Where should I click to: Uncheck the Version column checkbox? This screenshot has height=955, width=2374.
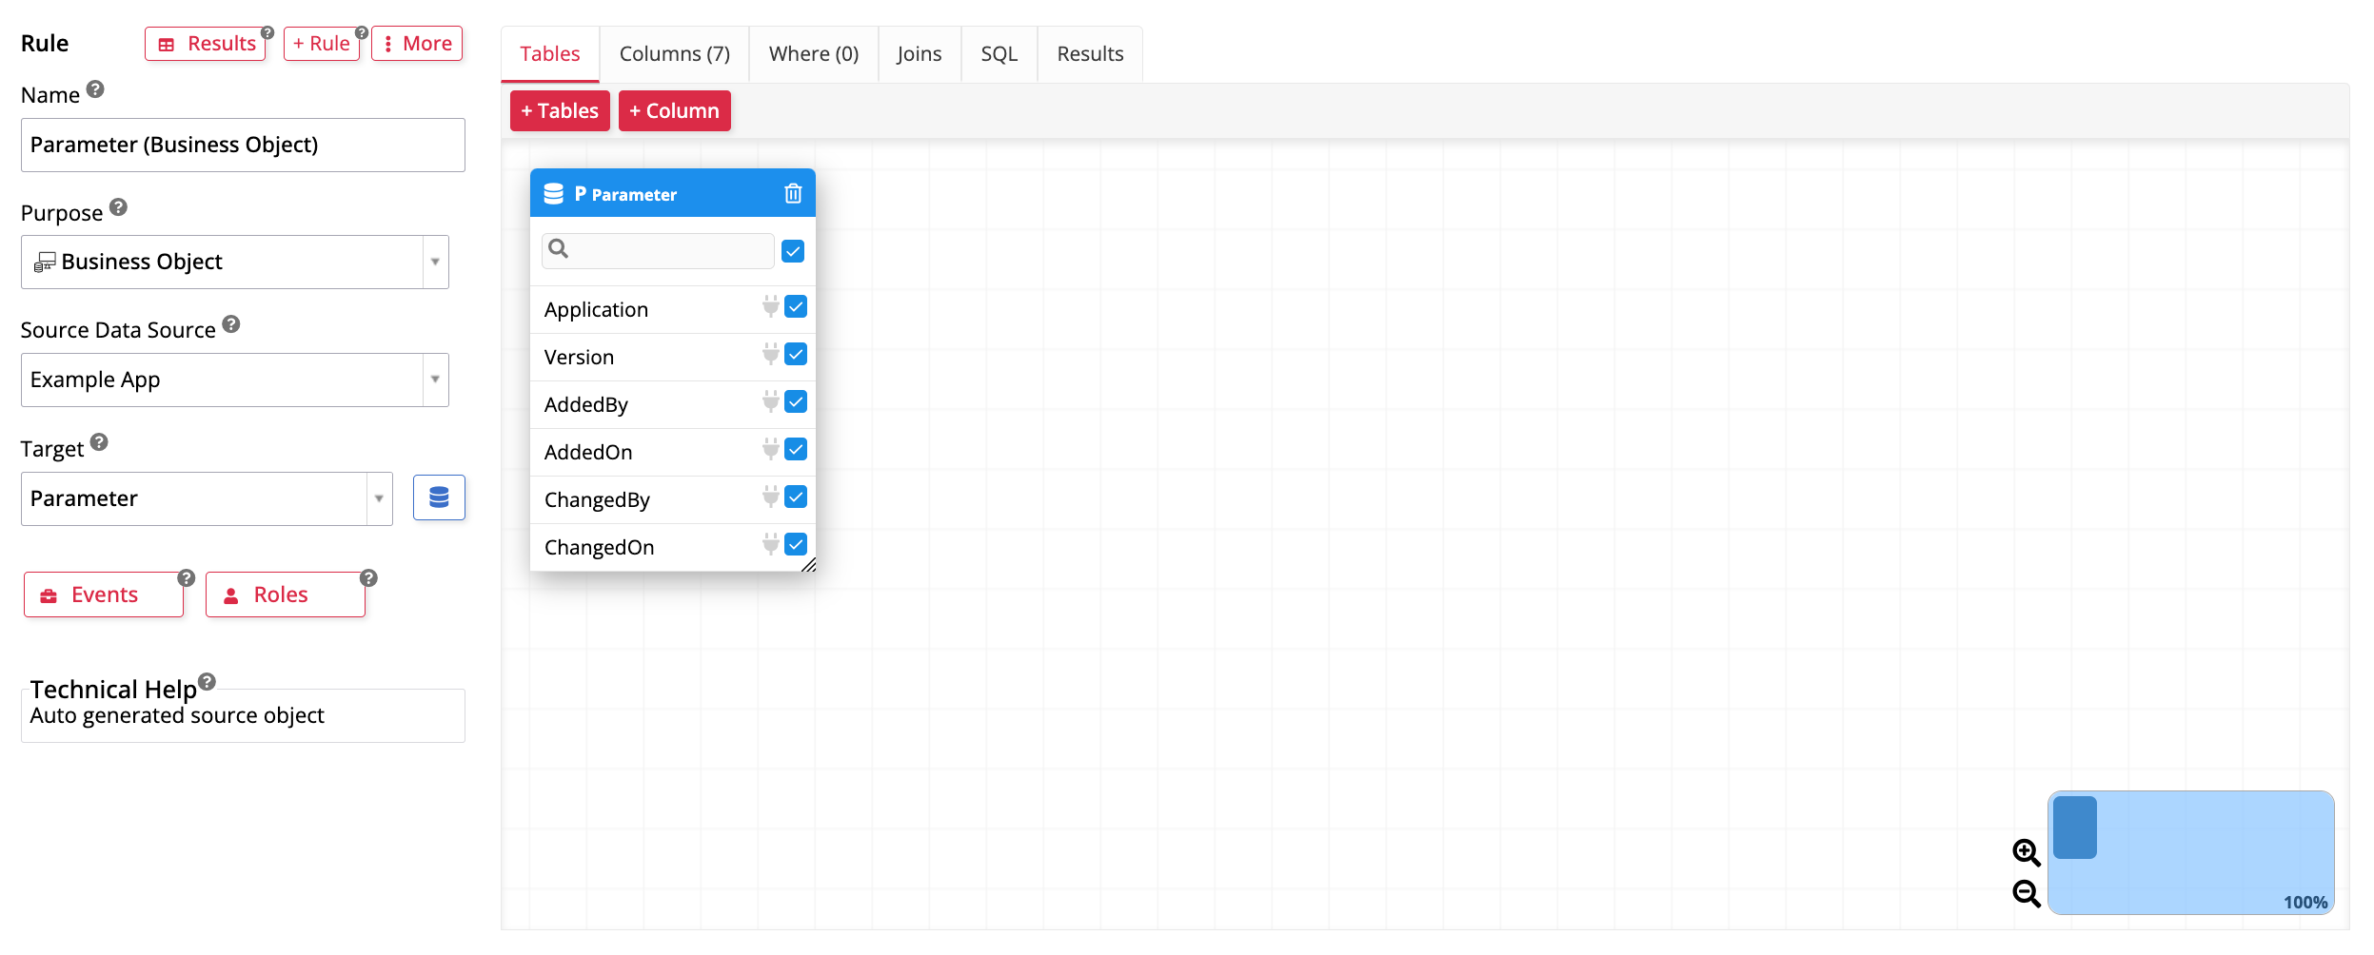[x=796, y=355]
